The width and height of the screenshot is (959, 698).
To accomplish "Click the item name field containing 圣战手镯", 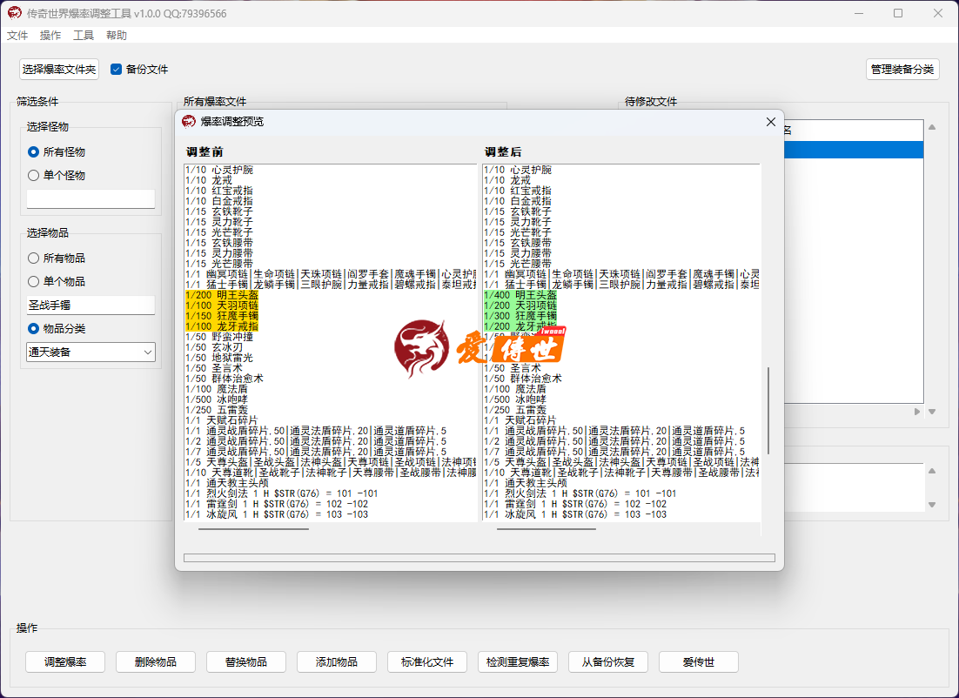I will click(91, 305).
